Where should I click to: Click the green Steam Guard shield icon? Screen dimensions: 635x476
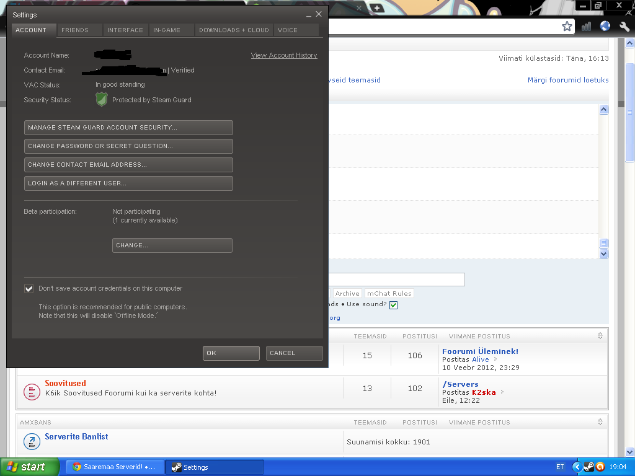(102, 99)
